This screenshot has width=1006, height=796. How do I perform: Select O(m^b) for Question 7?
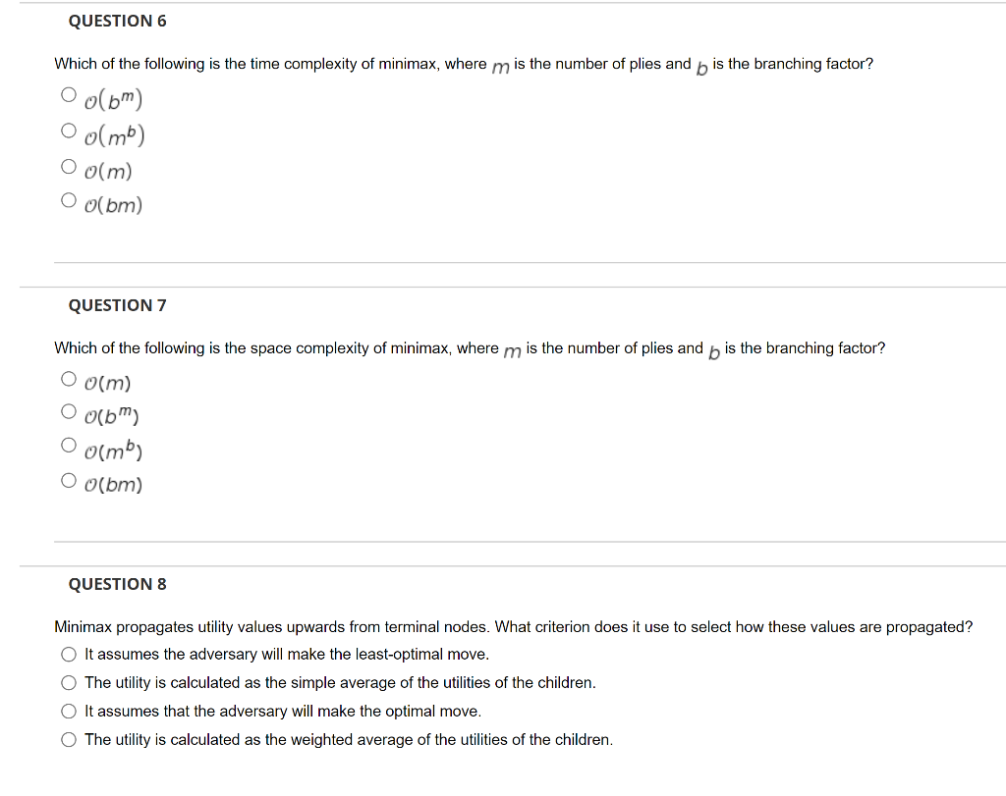coord(69,445)
